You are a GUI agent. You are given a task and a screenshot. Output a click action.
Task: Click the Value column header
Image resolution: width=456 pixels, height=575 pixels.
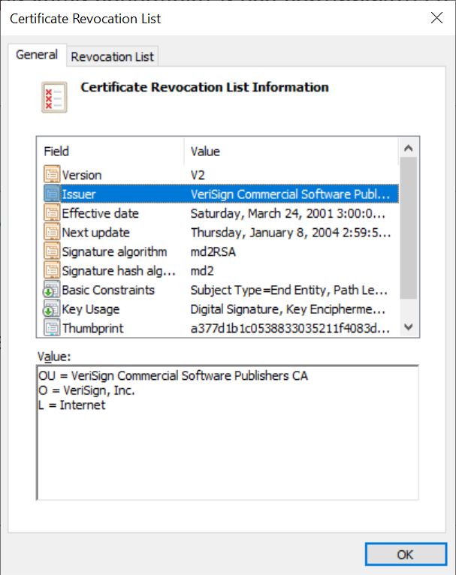click(291, 151)
